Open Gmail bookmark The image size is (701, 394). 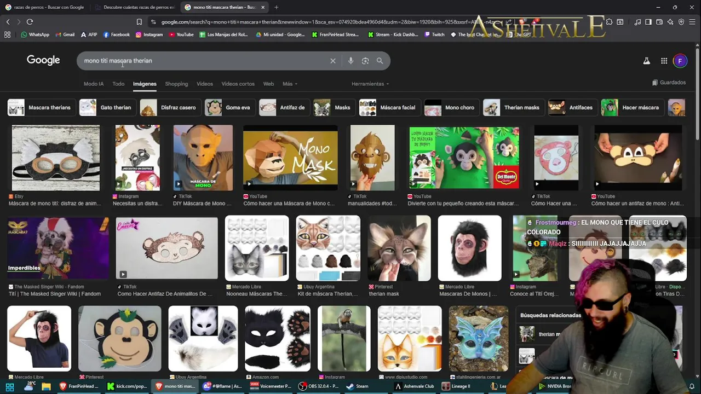pos(65,34)
